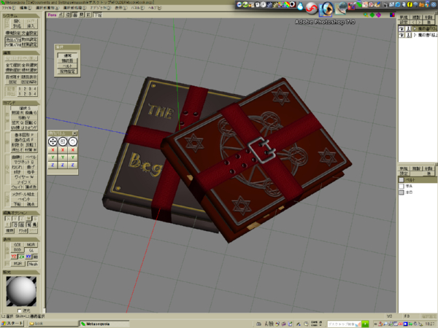The width and height of the screenshot is (438, 328).
Task: Expand the second object in object list
Action: click(x=415, y=34)
